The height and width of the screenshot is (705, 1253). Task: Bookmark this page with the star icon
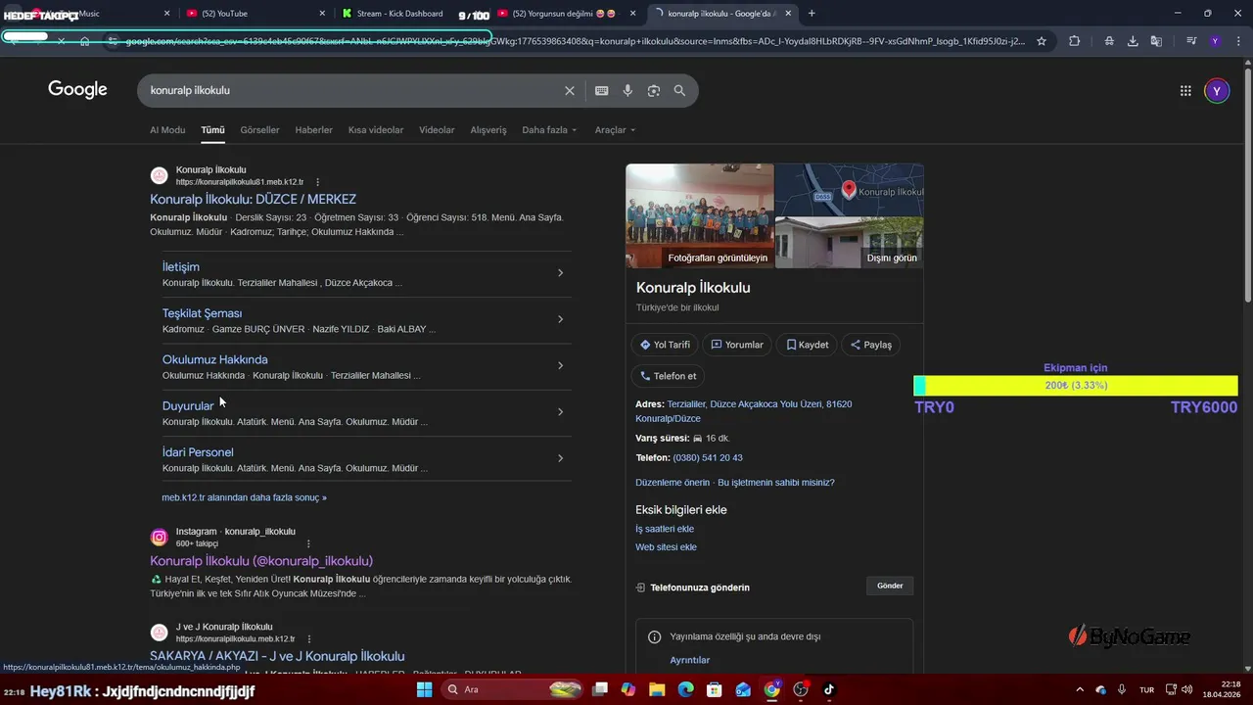pos(1042,41)
